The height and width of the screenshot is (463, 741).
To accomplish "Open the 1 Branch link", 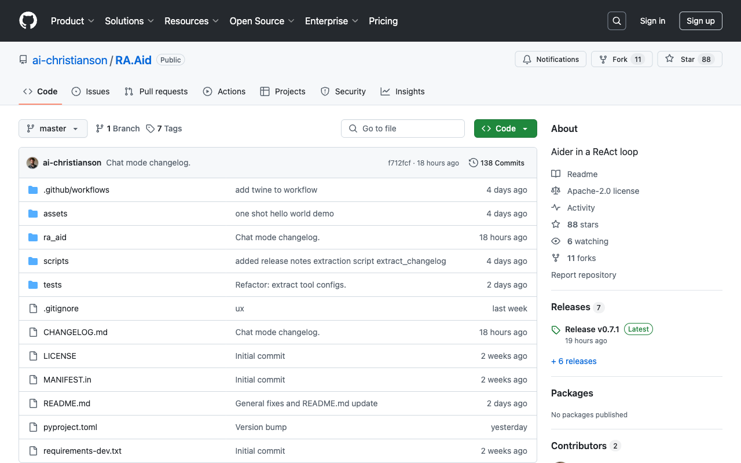I will coord(118,128).
